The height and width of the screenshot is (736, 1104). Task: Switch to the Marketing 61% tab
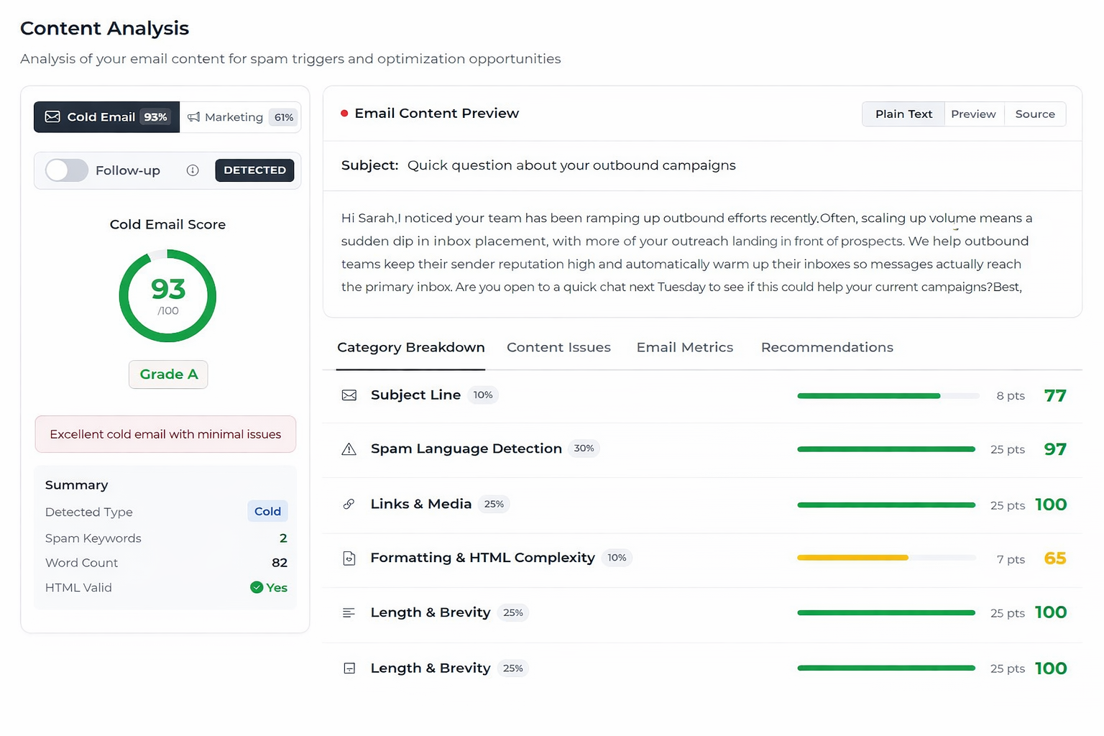(240, 117)
